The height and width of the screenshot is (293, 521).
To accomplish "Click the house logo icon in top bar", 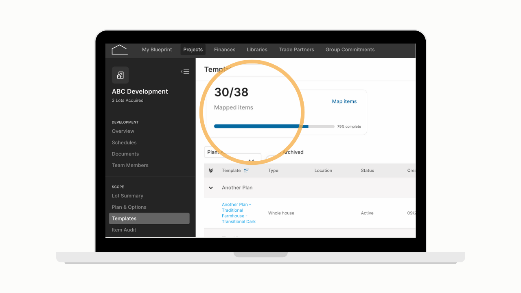I will [x=120, y=50].
